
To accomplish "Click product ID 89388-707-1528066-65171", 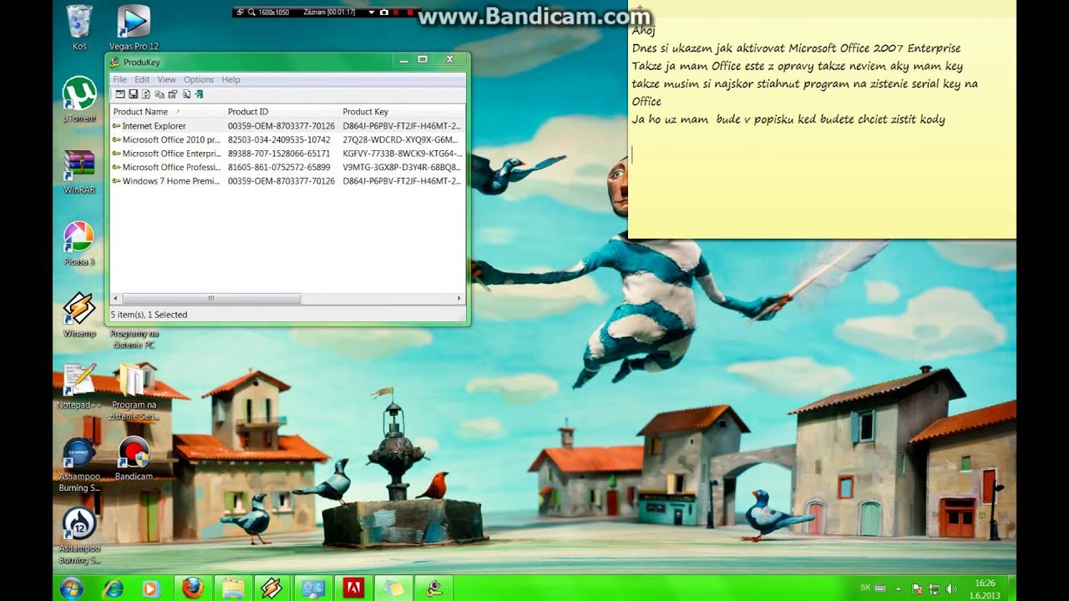I will point(279,154).
